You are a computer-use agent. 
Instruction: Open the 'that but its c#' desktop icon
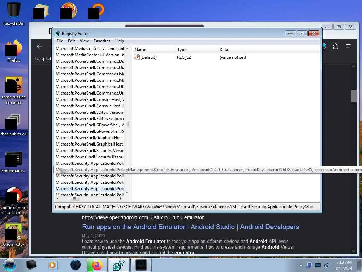(x=14, y=125)
